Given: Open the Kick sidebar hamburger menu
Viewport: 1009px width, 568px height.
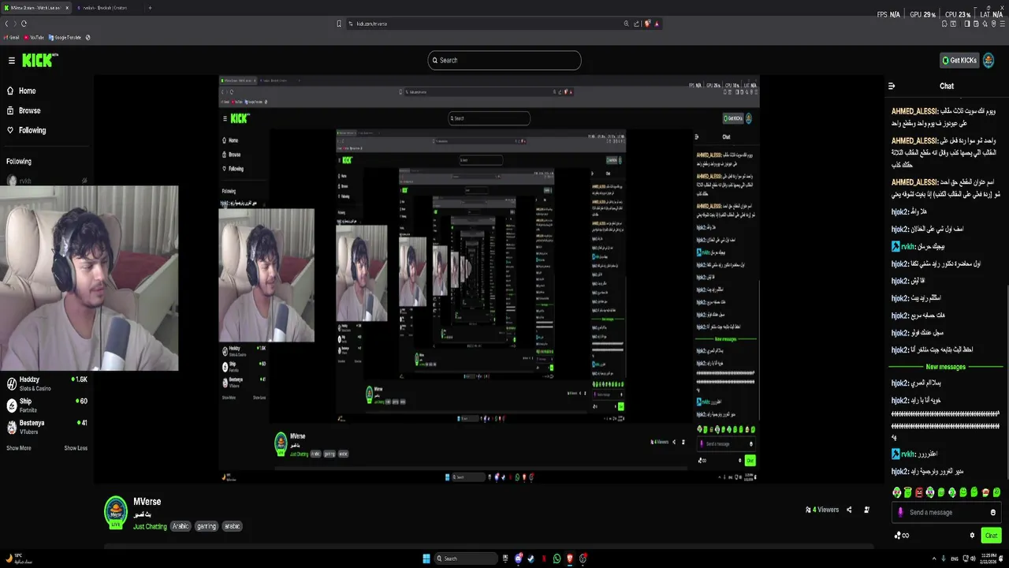Looking at the screenshot, I should coord(12,60).
